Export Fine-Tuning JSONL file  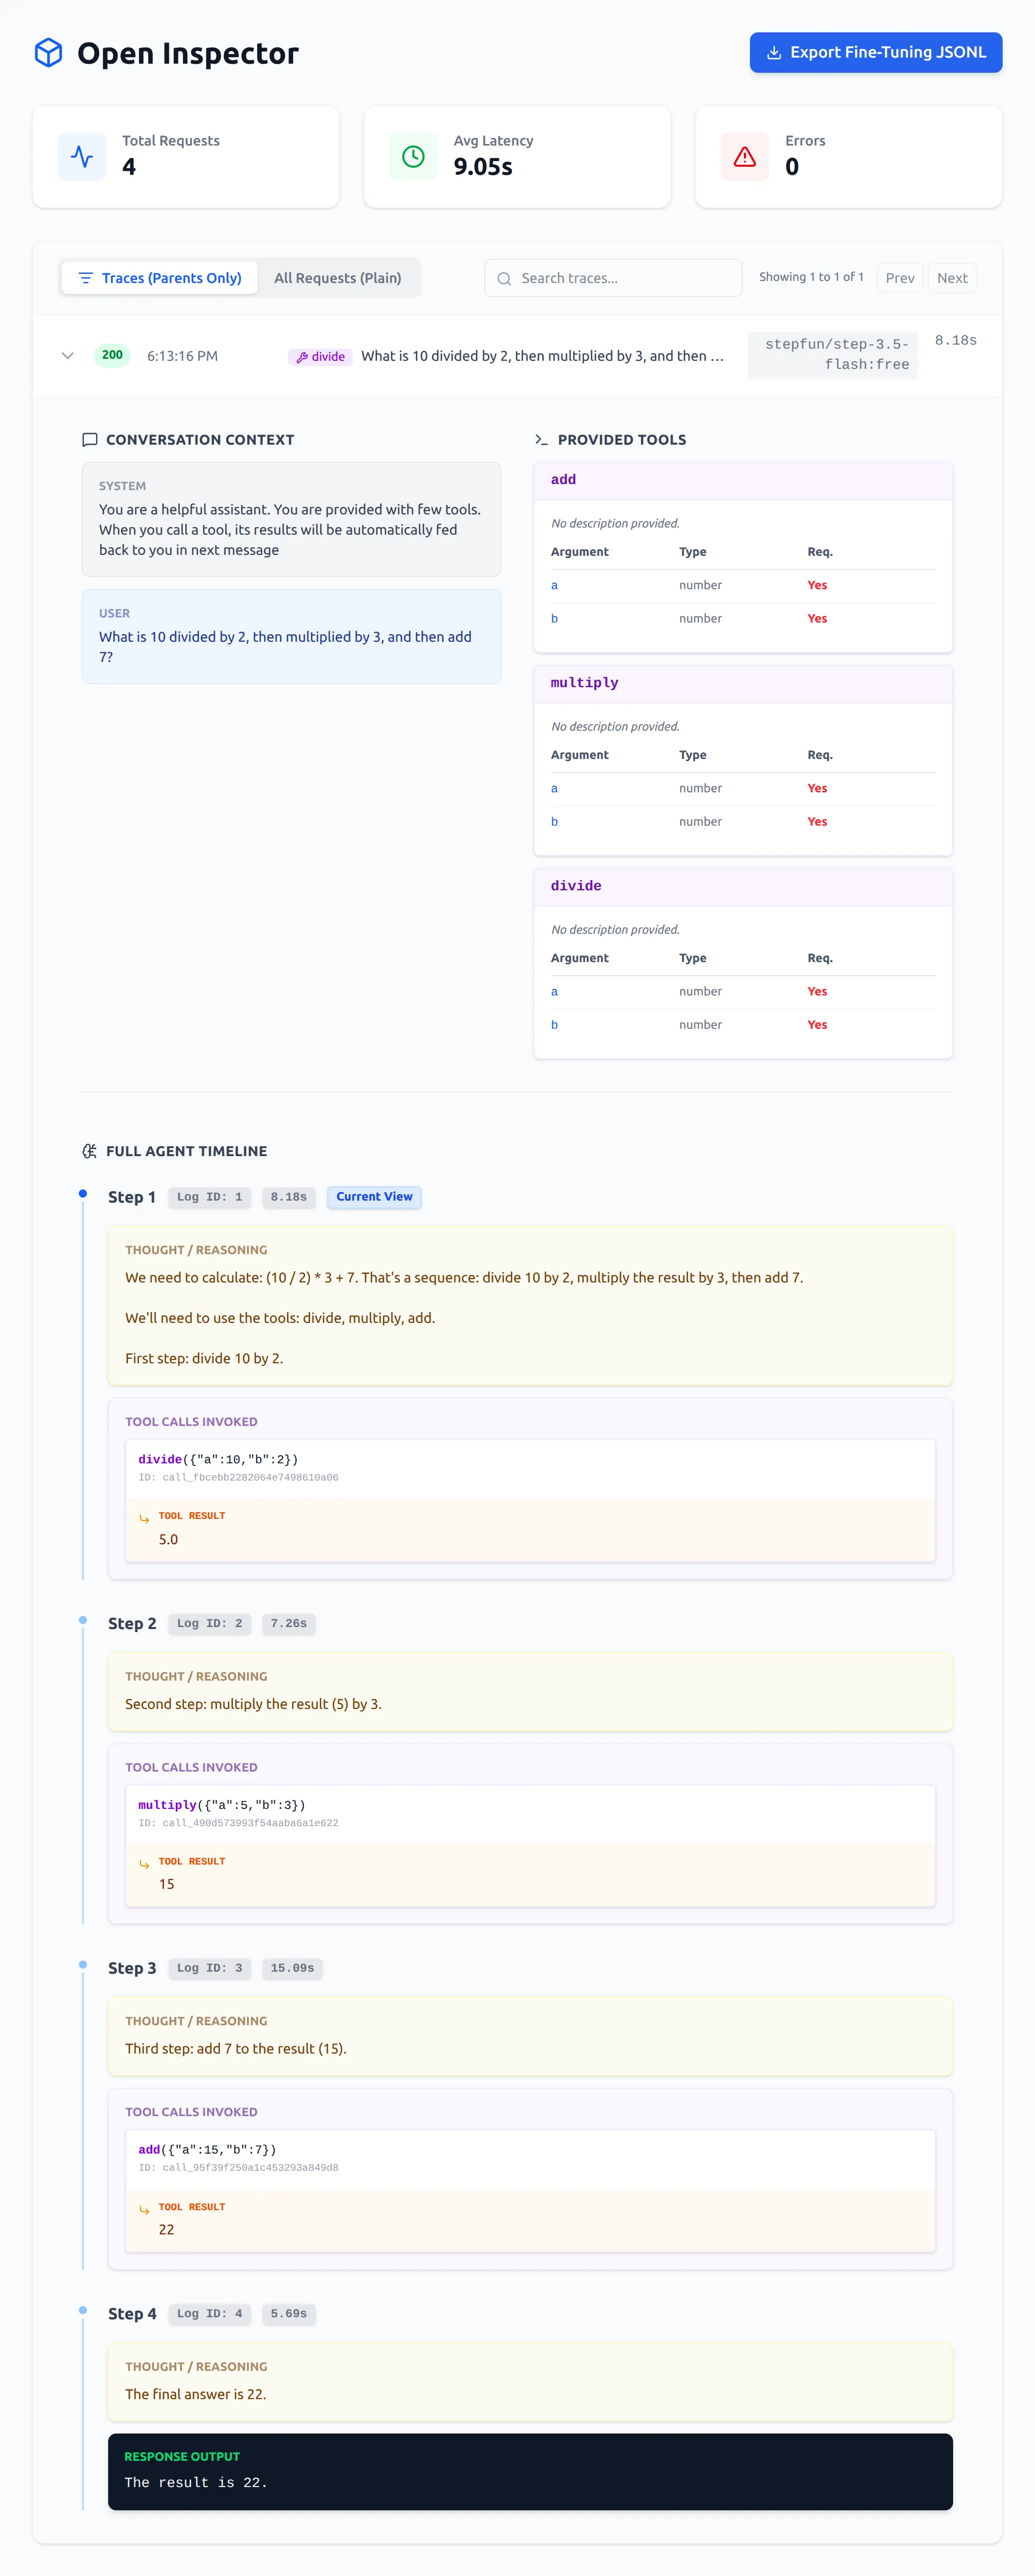[x=875, y=53]
